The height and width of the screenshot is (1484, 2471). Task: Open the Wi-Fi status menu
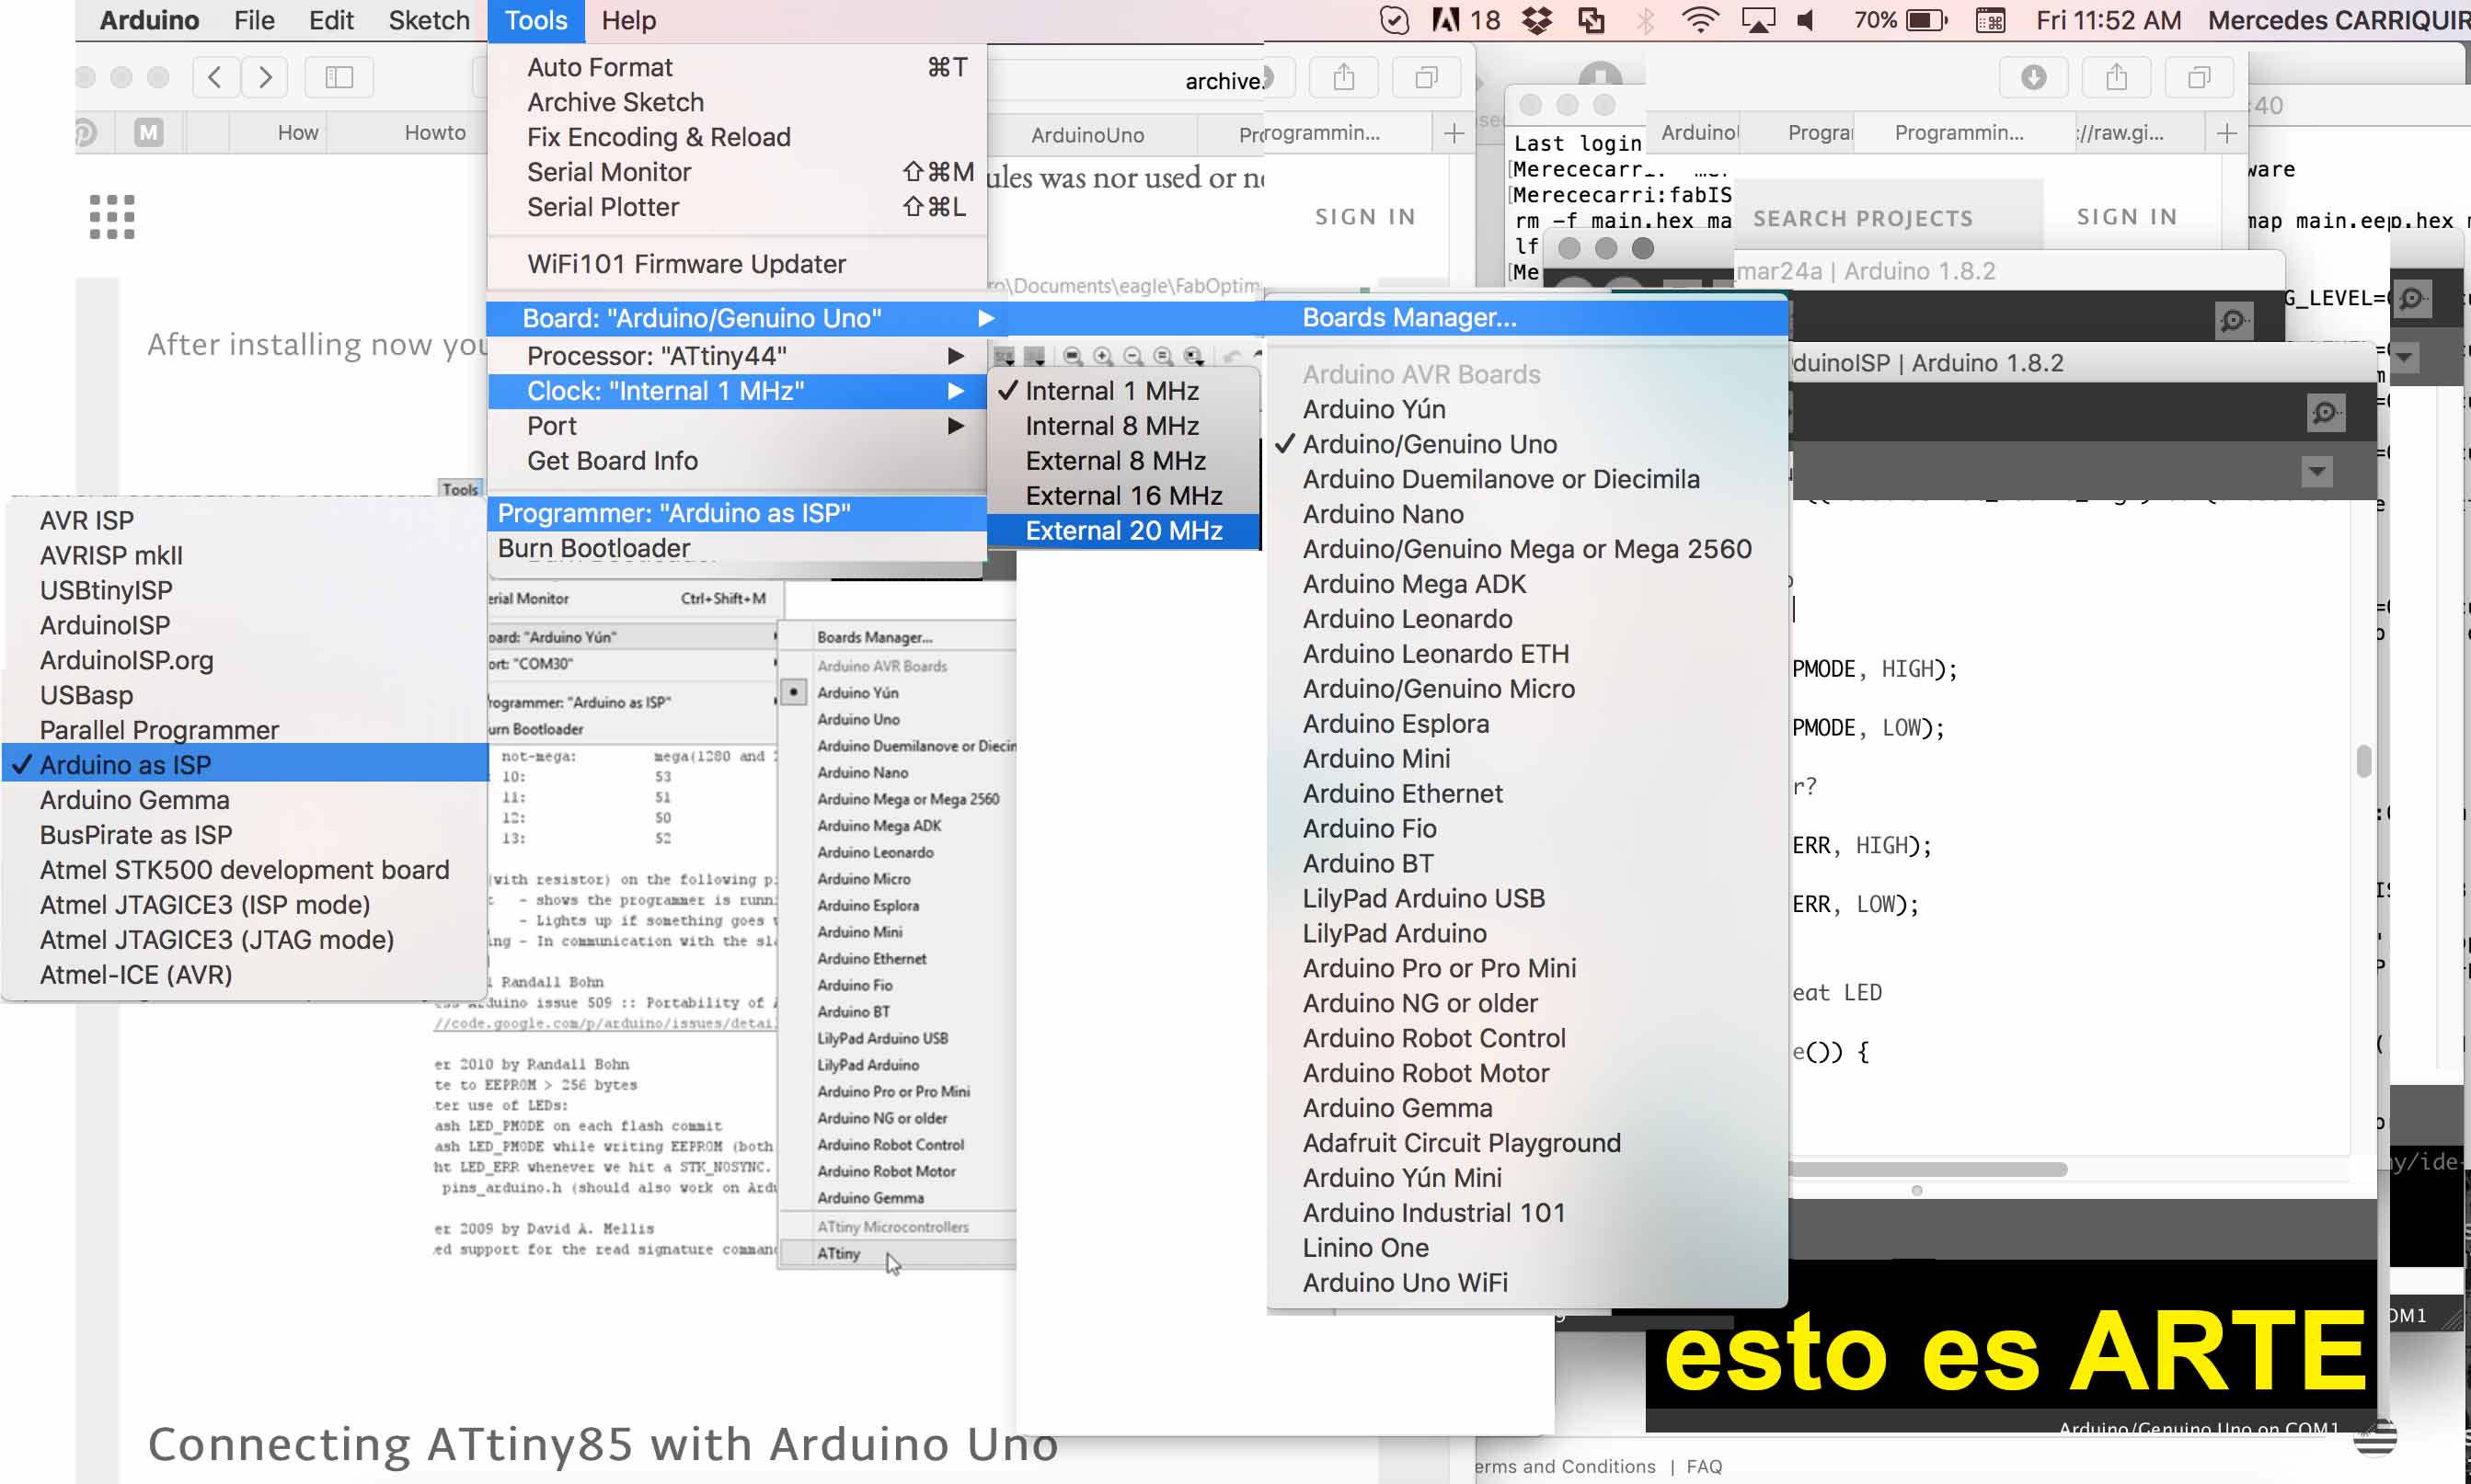click(1701, 20)
